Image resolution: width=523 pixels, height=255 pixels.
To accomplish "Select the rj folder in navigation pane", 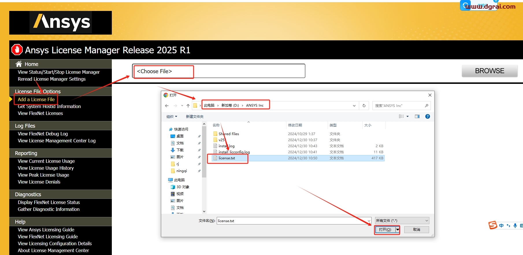I will tap(178, 164).
